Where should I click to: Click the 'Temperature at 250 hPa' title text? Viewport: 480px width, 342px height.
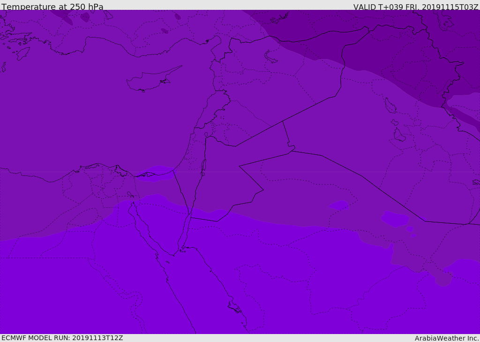[52, 7]
